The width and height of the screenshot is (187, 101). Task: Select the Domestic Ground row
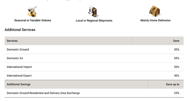click(94, 49)
